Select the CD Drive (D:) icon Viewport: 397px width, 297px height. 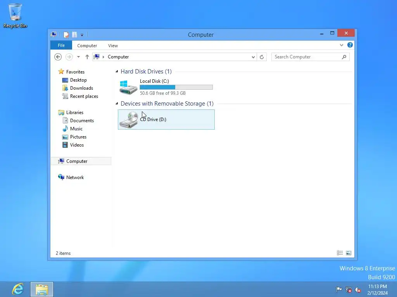[x=129, y=120]
